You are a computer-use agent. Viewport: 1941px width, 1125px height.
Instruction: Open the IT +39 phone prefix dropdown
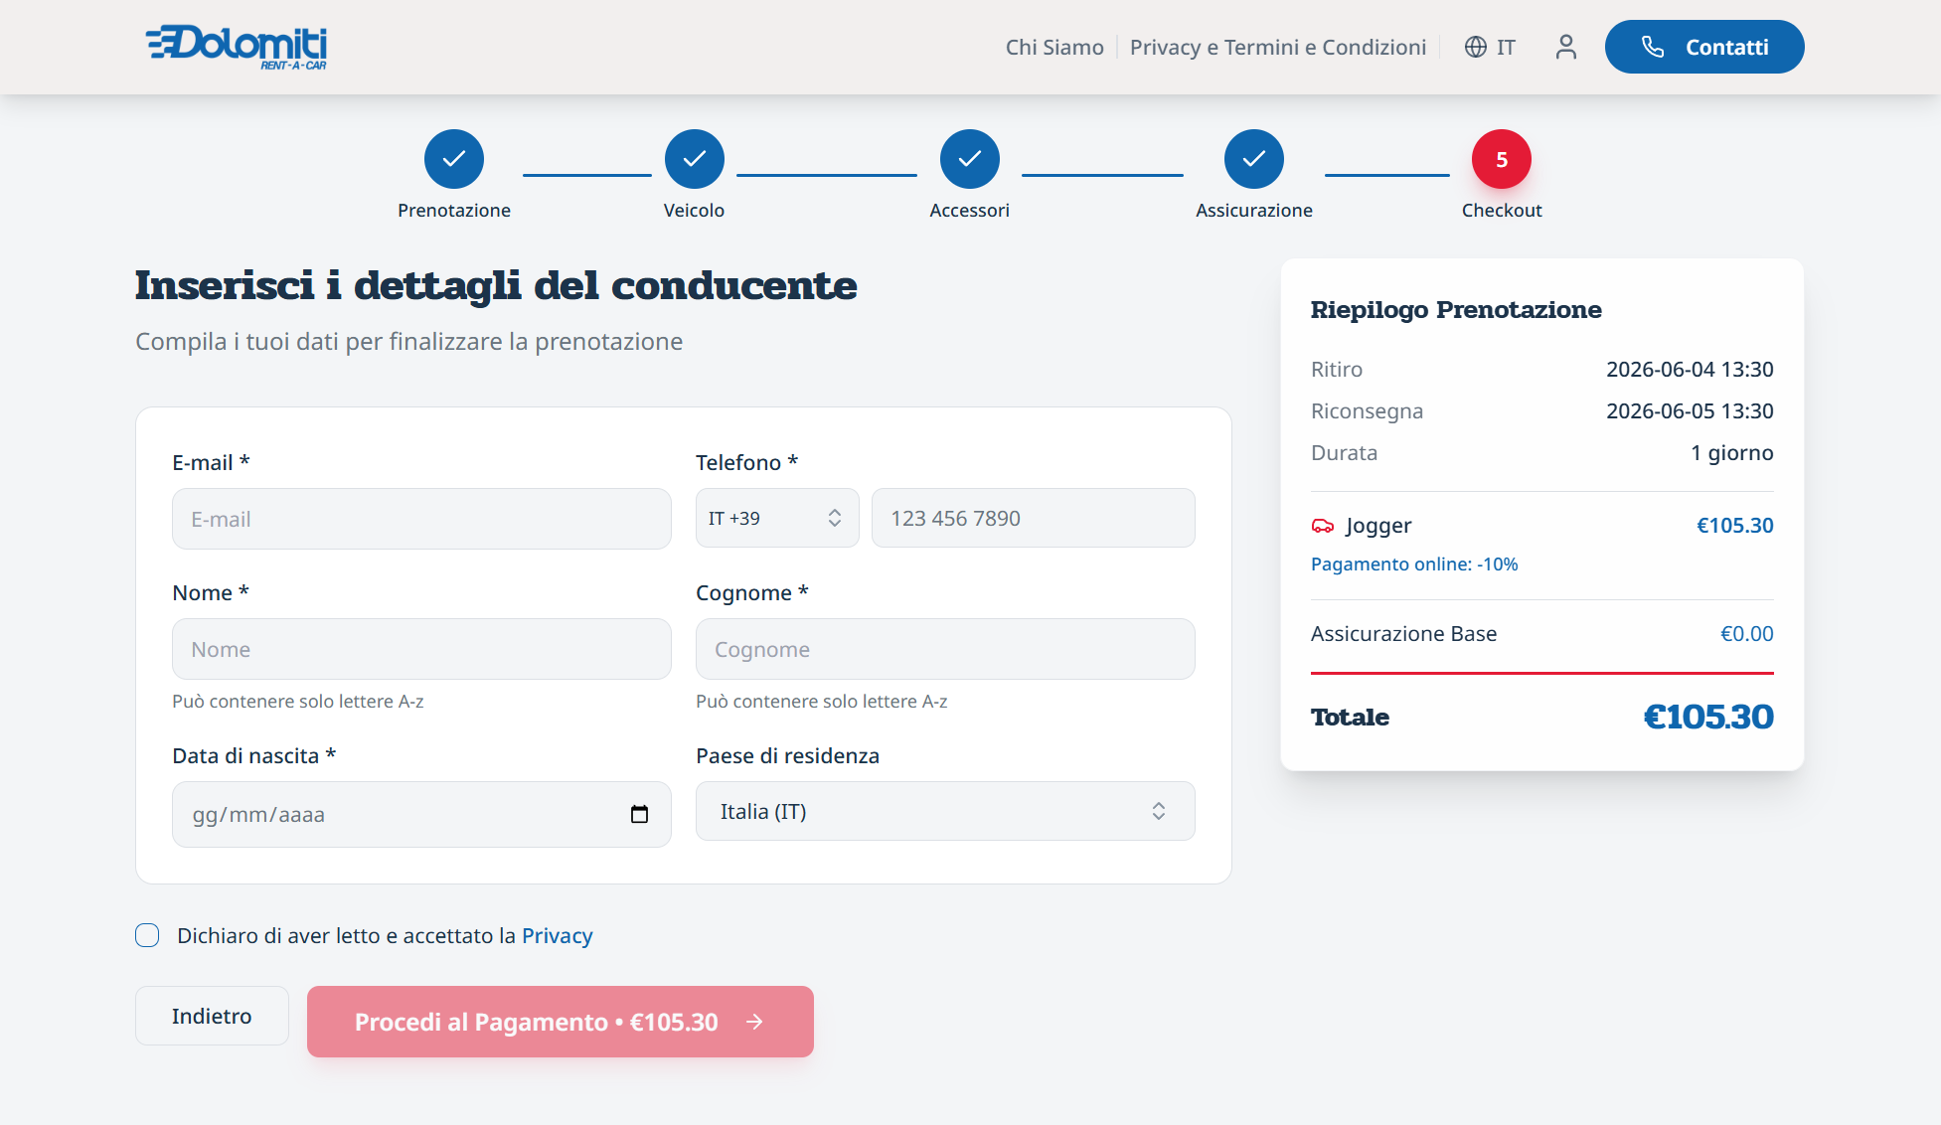coord(777,518)
